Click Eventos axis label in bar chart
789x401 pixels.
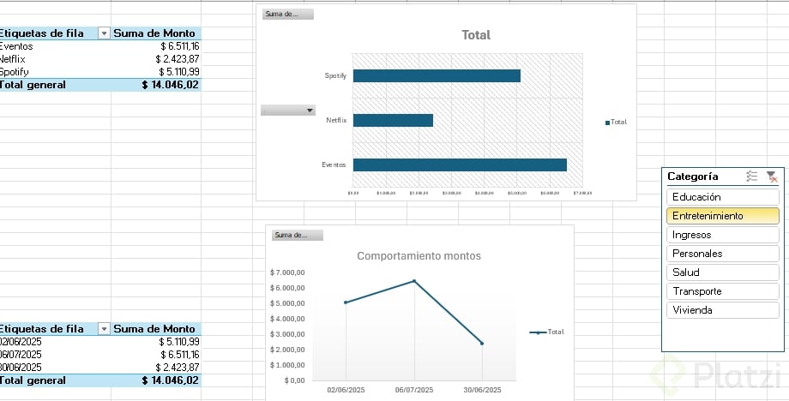[x=334, y=165]
